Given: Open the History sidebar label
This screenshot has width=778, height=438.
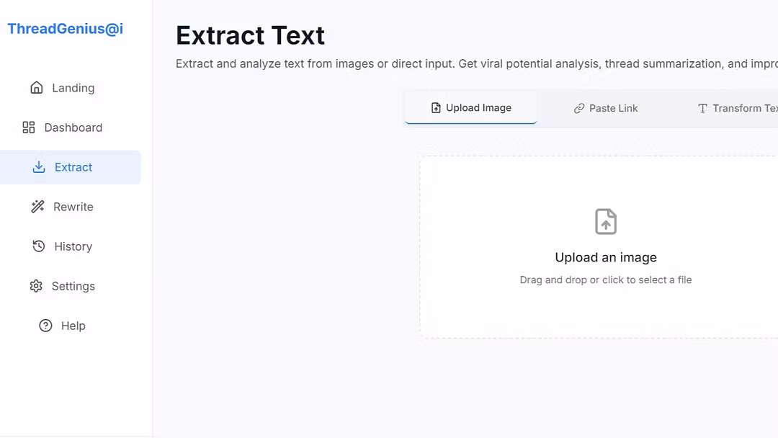Looking at the screenshot, I should click(73, 246).
